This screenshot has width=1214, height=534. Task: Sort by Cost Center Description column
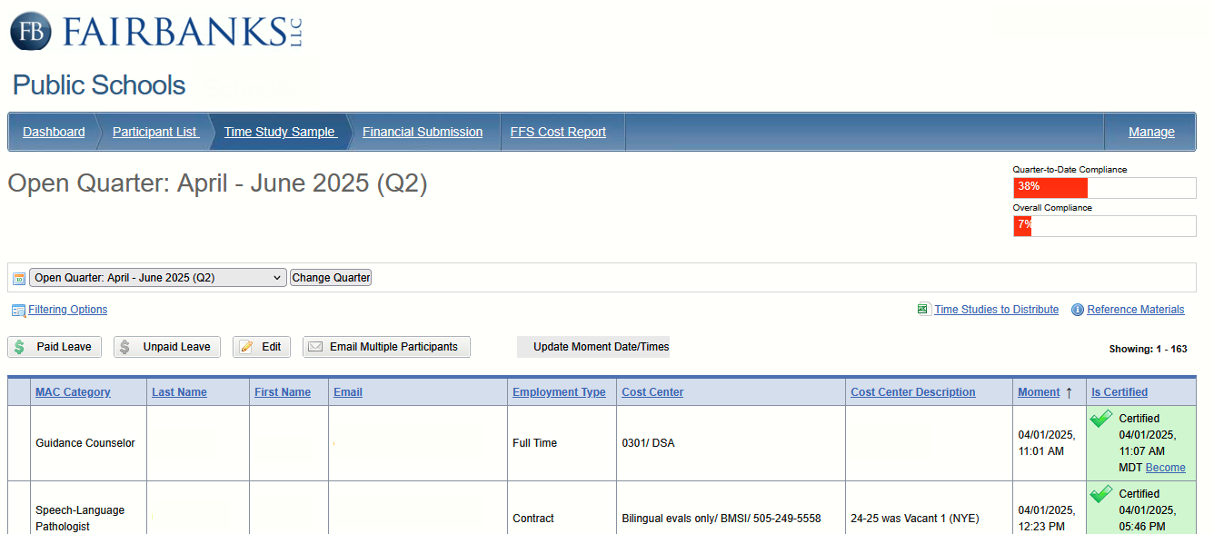tap(913, 392)
